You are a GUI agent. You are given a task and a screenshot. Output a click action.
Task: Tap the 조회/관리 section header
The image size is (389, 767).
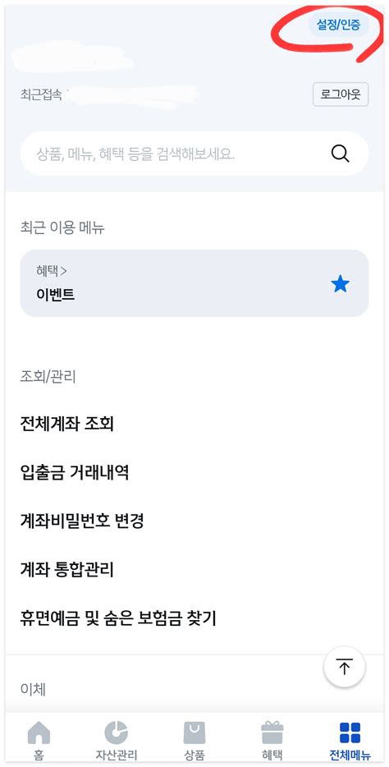(x=48, y=377)
